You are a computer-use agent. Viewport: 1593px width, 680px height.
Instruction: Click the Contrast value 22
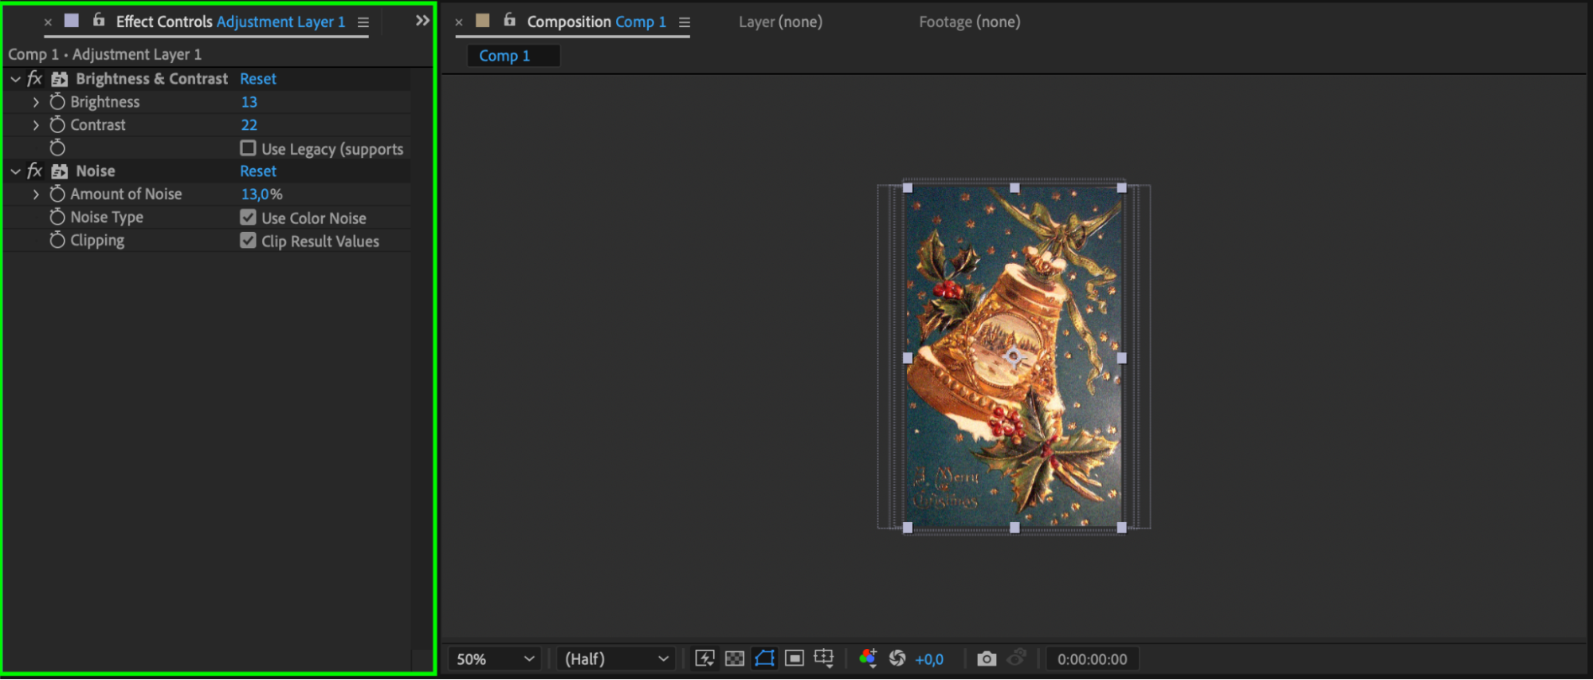click(x=249, y=125)
